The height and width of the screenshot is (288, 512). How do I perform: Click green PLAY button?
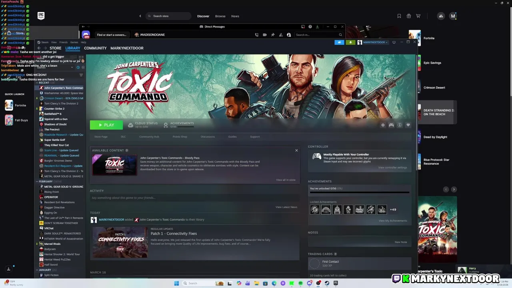click(x=106, y=125)
